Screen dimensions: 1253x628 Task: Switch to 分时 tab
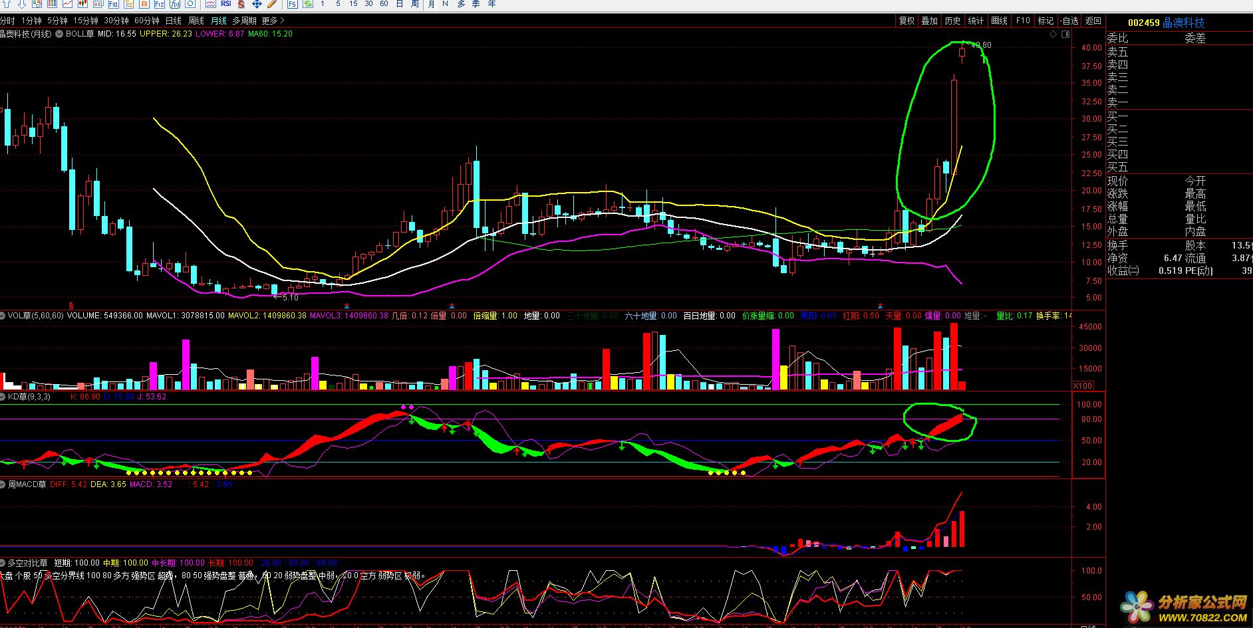7,21
